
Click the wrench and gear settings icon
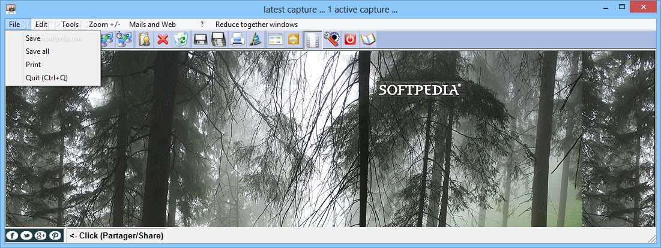tap(331, 40)
